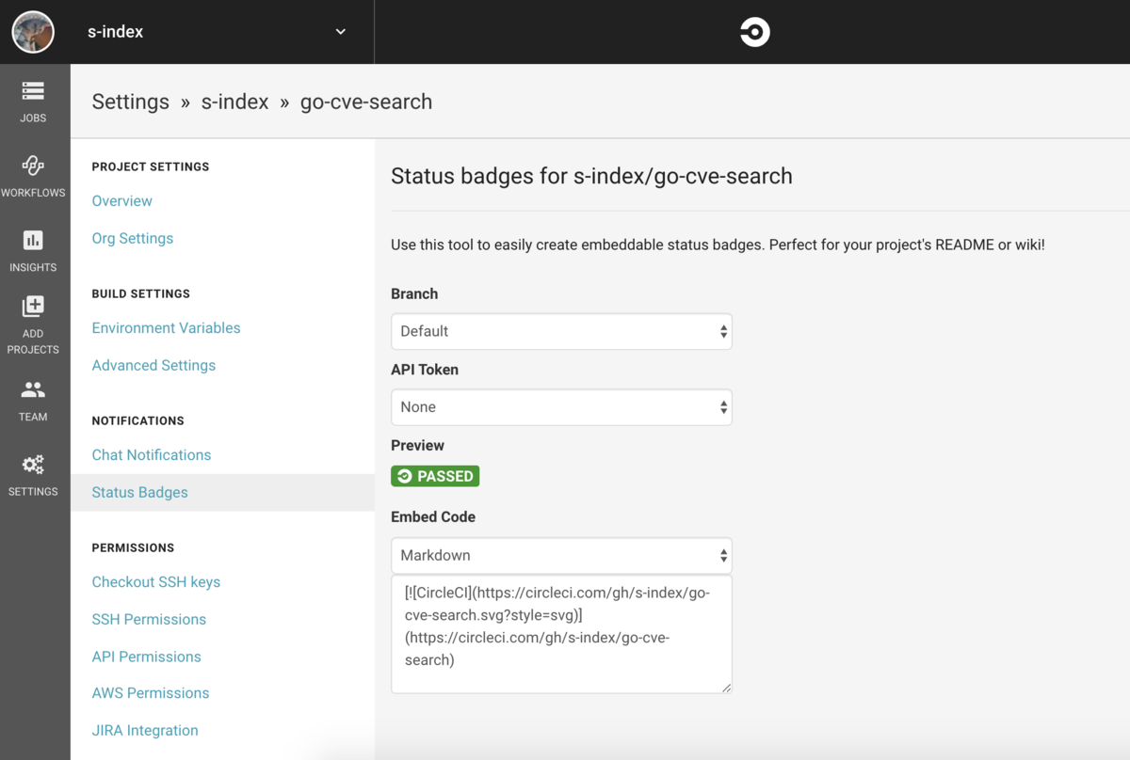Open JIRA Integration page

(x=145, y=731)
